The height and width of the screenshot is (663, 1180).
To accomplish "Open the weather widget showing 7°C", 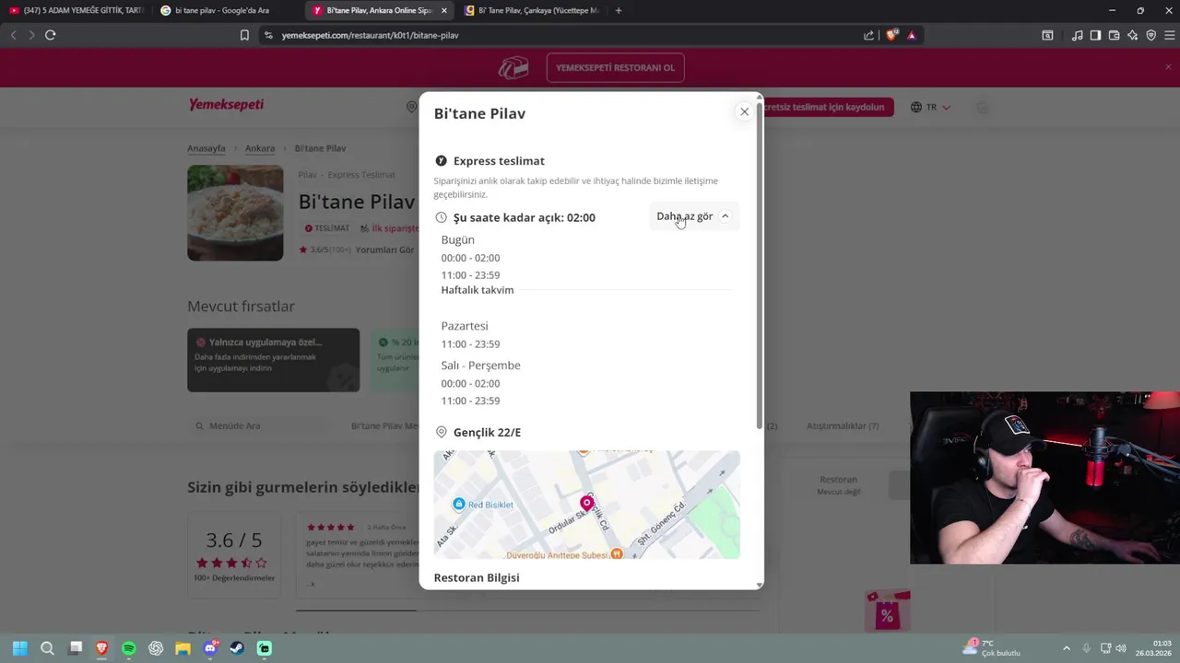I will click(991, 648).
